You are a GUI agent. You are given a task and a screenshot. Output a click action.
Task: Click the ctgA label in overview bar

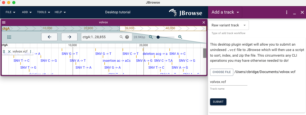click(x=6, y=29)
